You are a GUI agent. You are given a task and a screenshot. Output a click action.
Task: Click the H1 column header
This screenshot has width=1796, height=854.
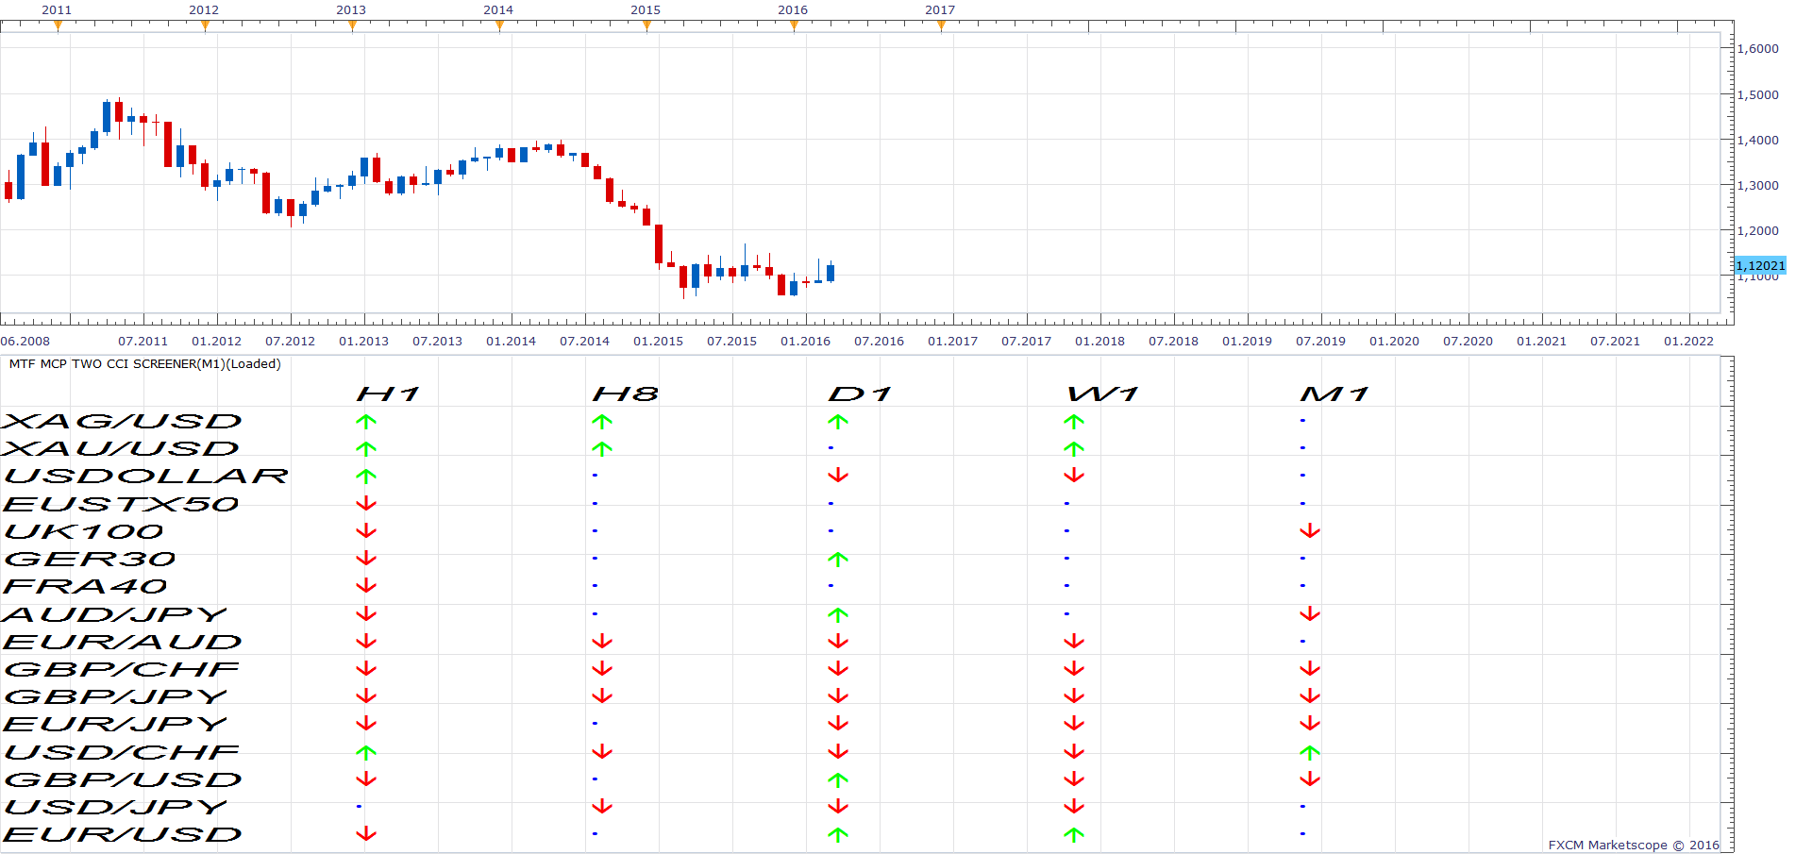point(387,394)
